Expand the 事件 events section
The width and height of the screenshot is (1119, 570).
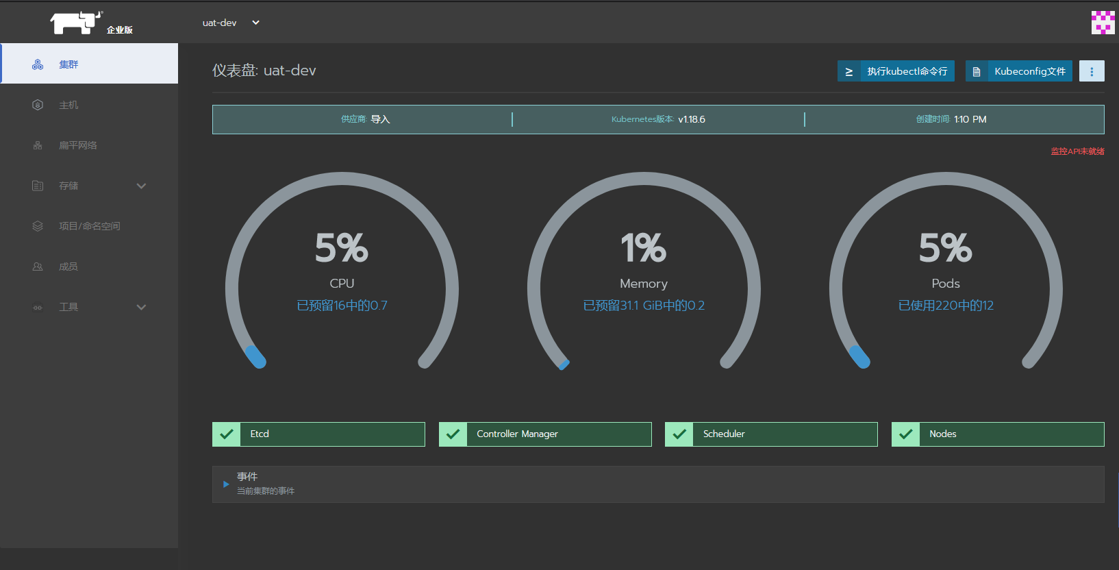226,484
